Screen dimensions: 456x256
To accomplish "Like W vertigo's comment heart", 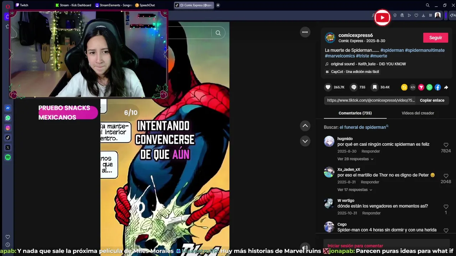I will coord(446,207).
